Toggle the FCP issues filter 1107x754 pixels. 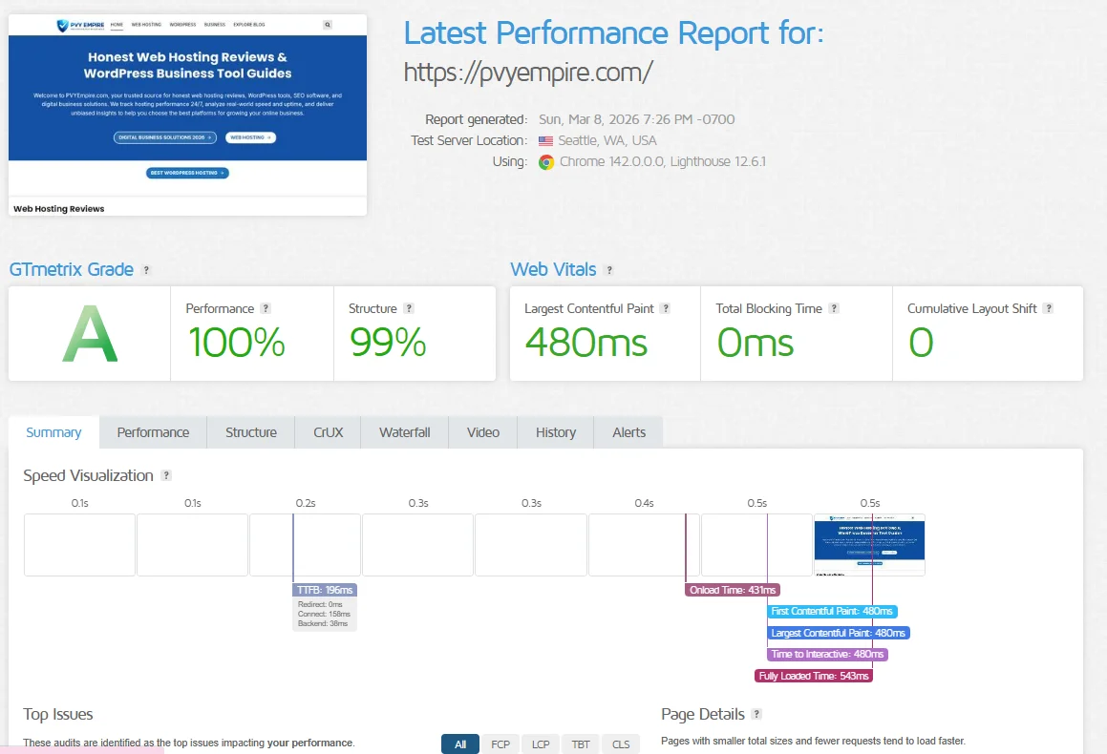click(x=500, y=744)
